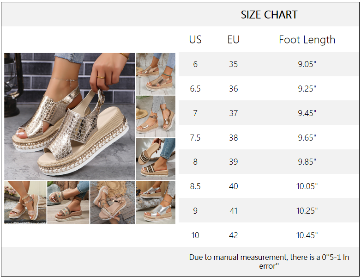Choose EU size 37 cell
This screenshot has width=361, height=277.
[233, 113]
